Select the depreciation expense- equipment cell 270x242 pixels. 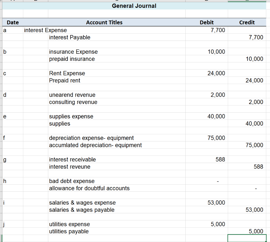[x=117, y=138]
